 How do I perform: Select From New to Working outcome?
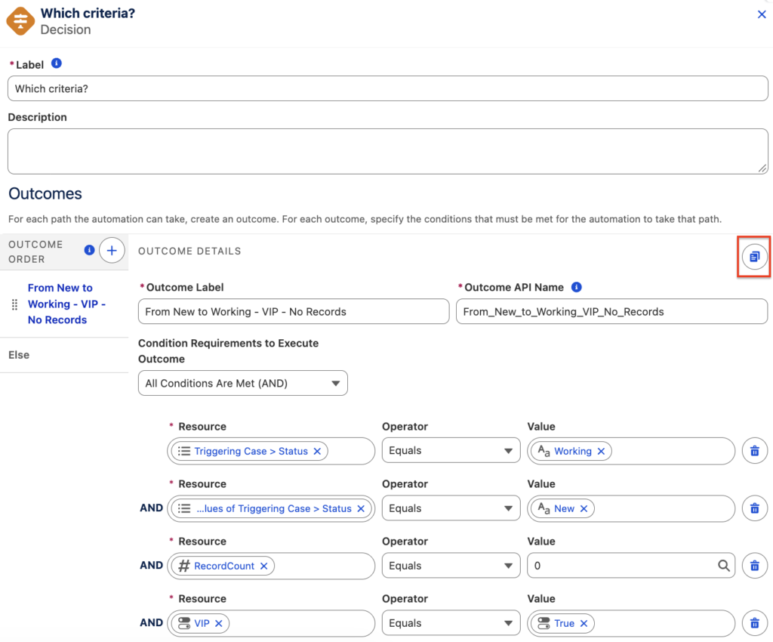(x=66, y=304)
